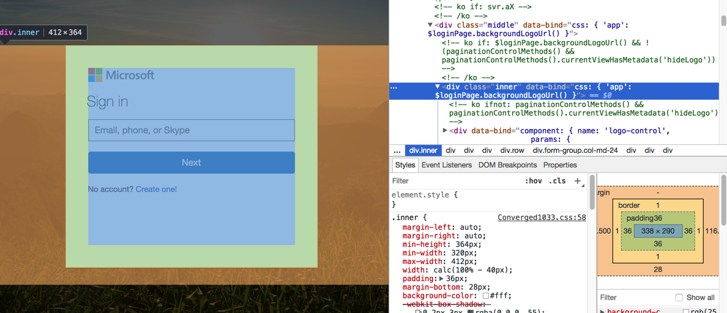Open the ellipsis menu beside selected DOM row
The image size is (727, 313).
tap(393, 87)
